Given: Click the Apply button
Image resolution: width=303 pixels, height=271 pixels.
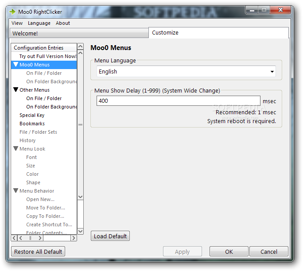Looking at the screenshot, I should click(x=182, y=252).
